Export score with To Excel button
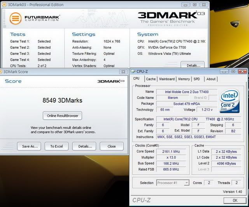249x207 pixels. pos(56,146)
